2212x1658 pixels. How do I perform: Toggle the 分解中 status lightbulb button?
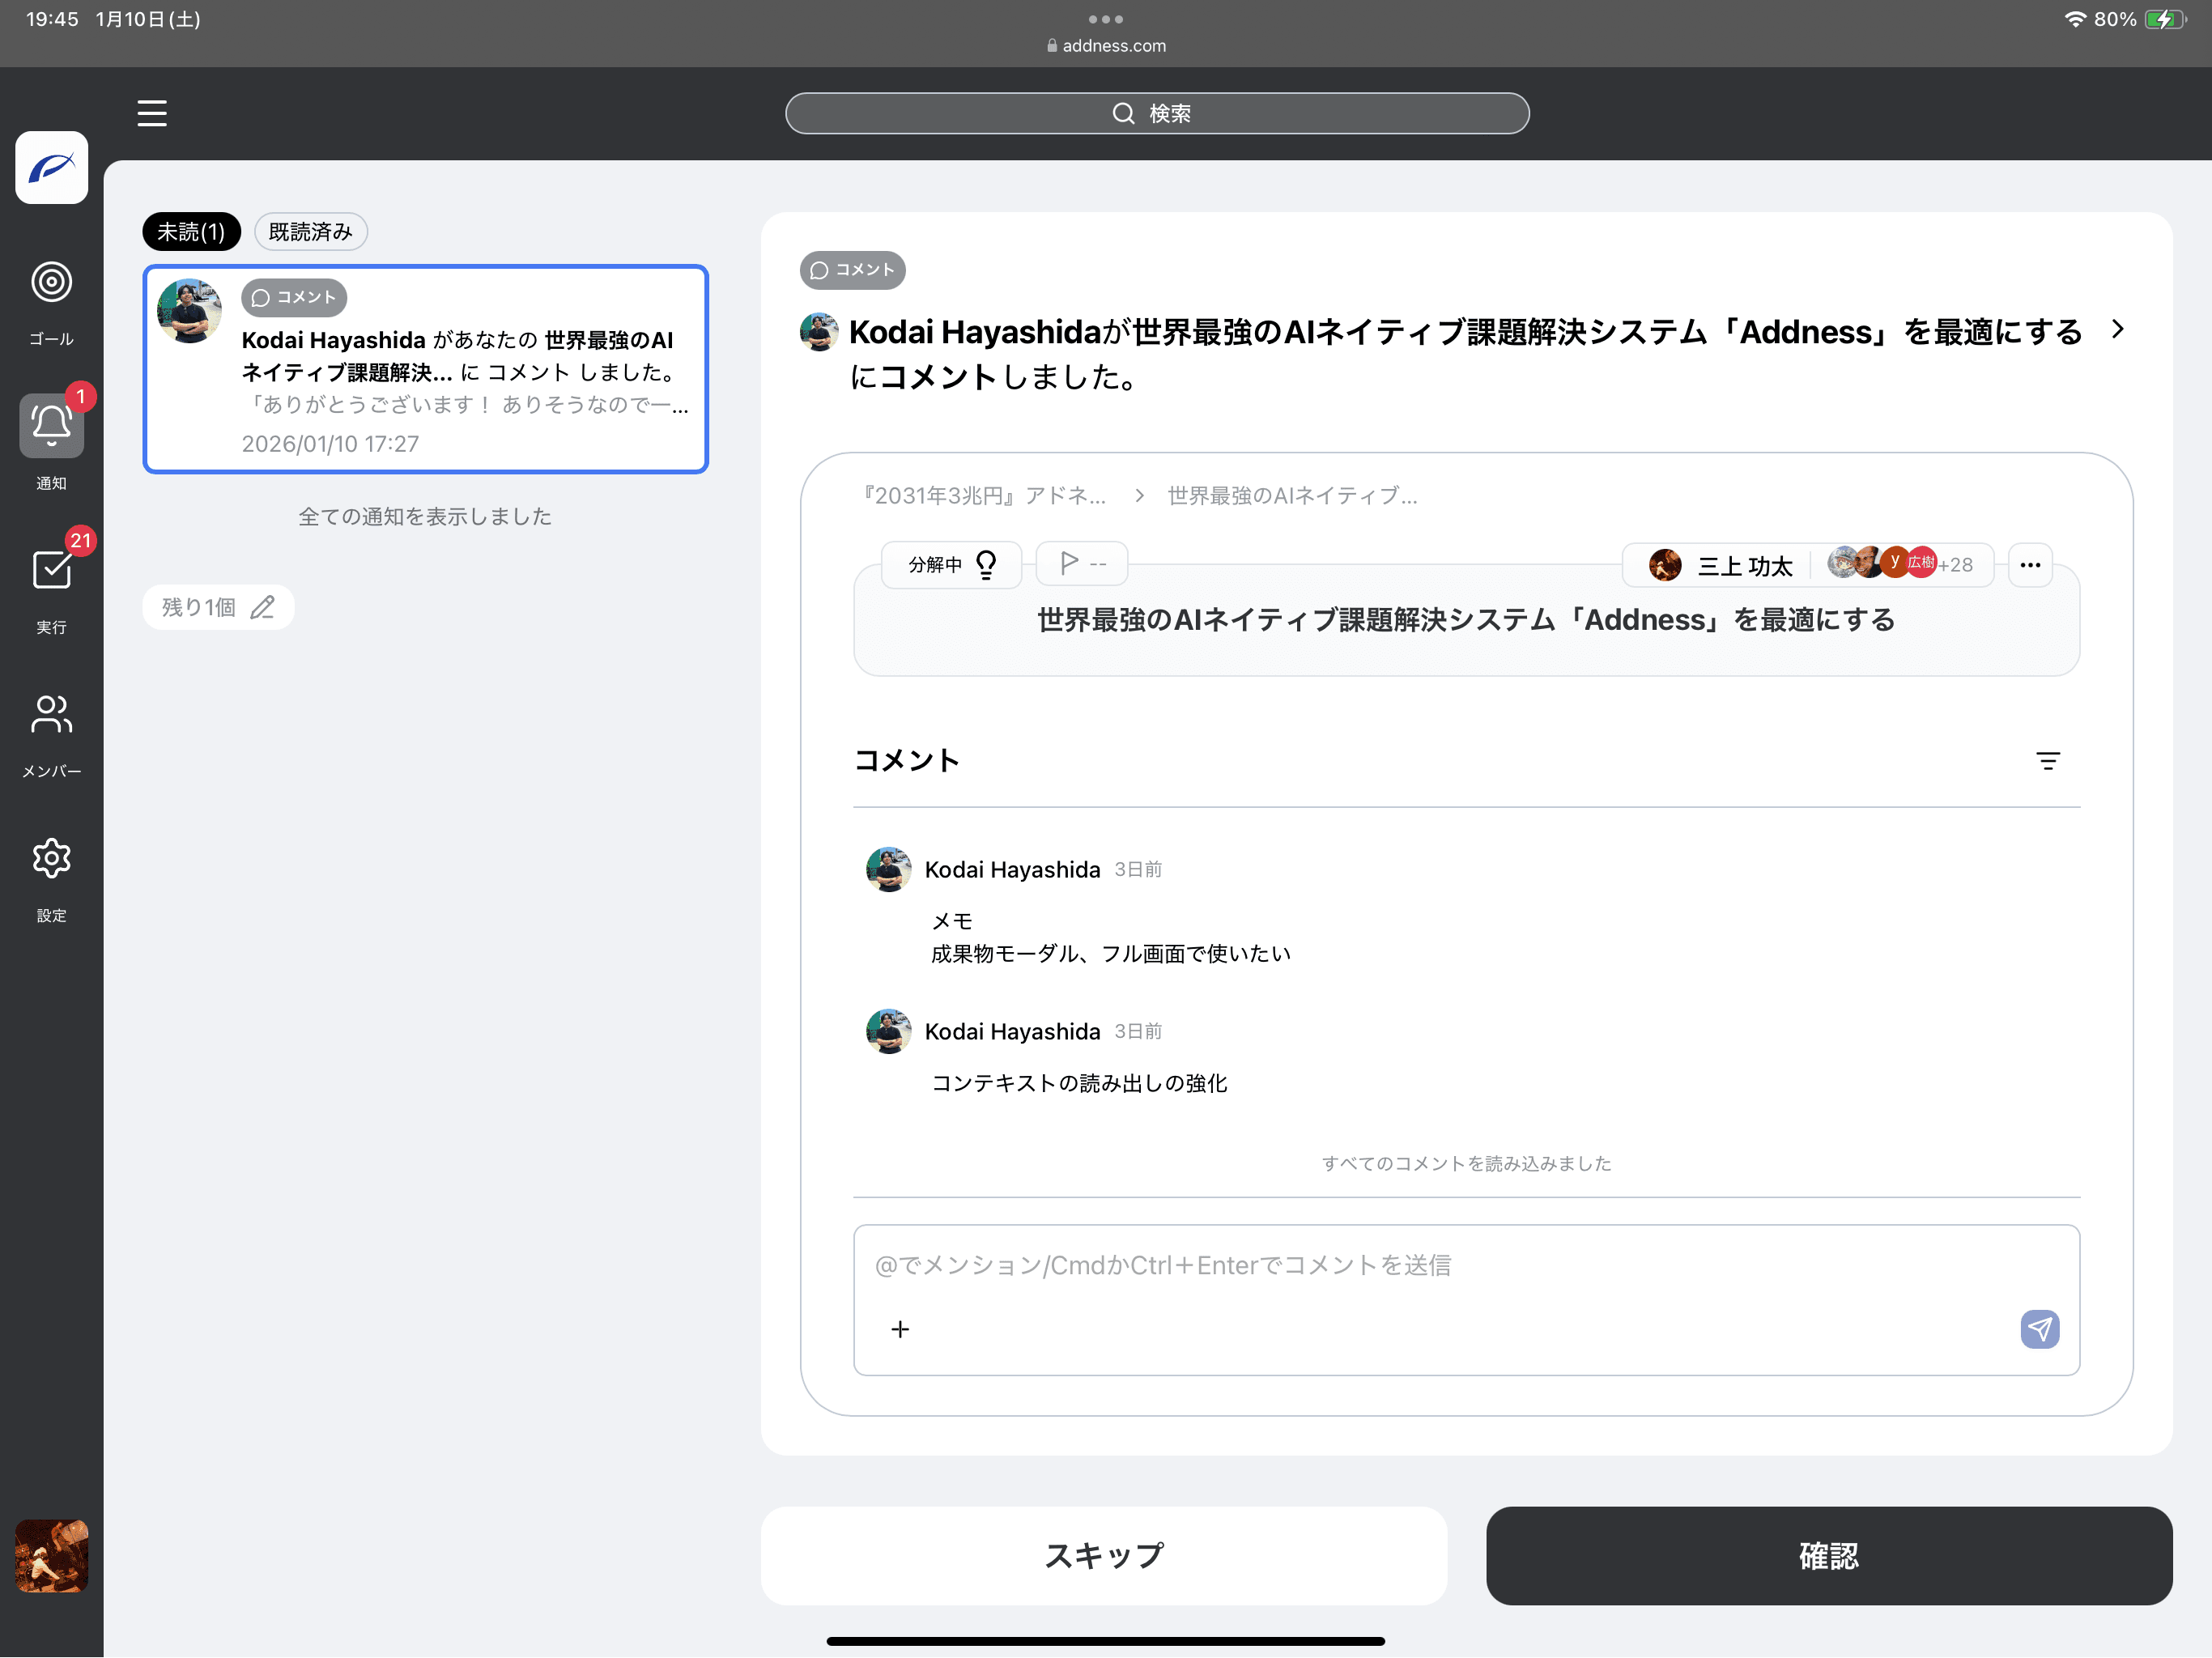coord(951,565)
